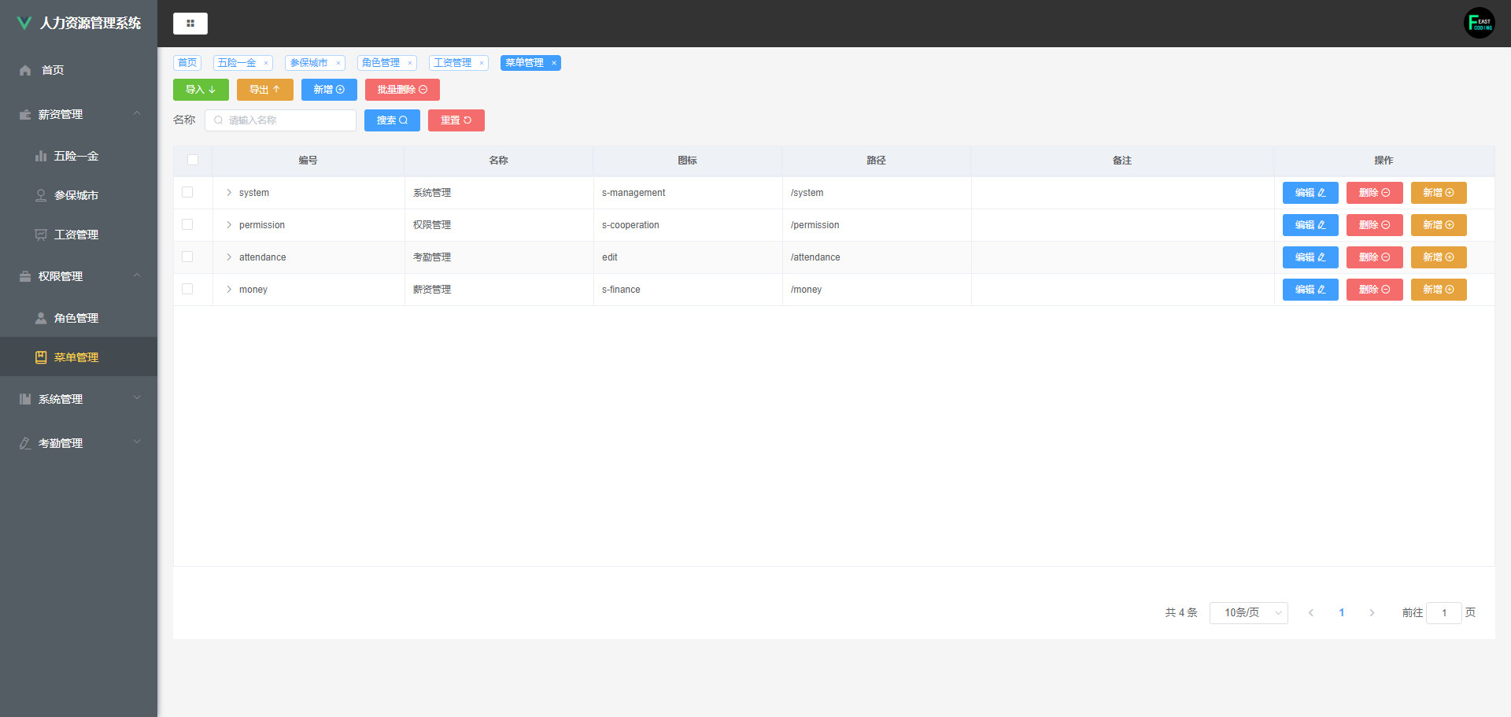This screenshot has width=1511, height=717.
Task: Delete the attendance row
Action: click(1374, 257)
